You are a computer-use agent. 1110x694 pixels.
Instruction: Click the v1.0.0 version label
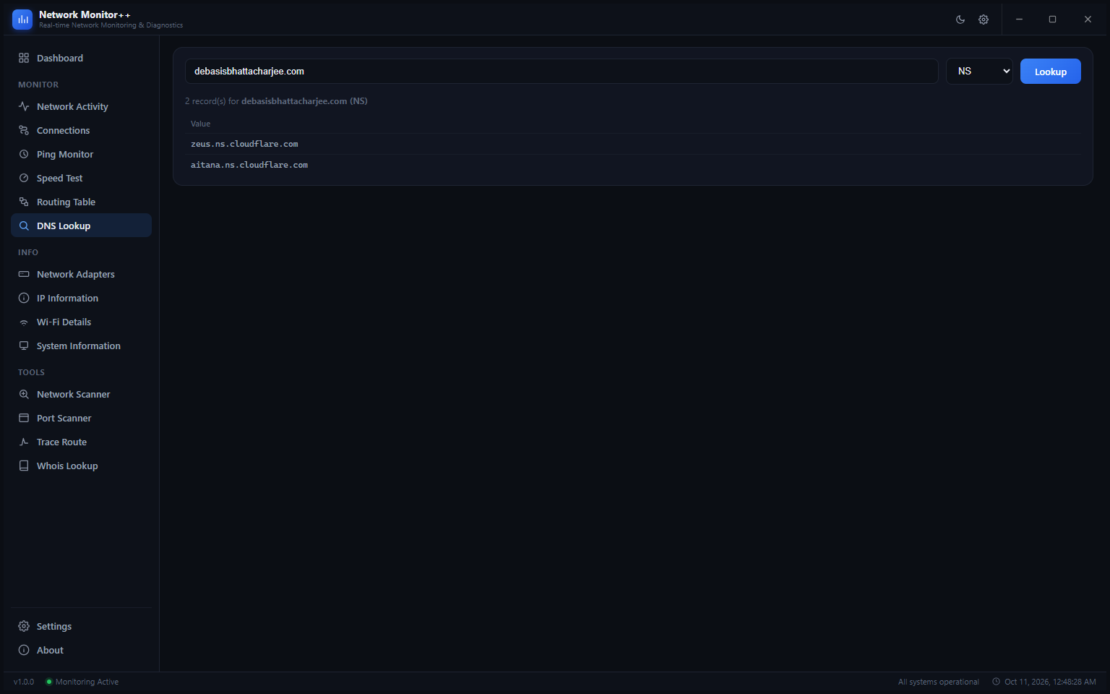click(24, 682)
